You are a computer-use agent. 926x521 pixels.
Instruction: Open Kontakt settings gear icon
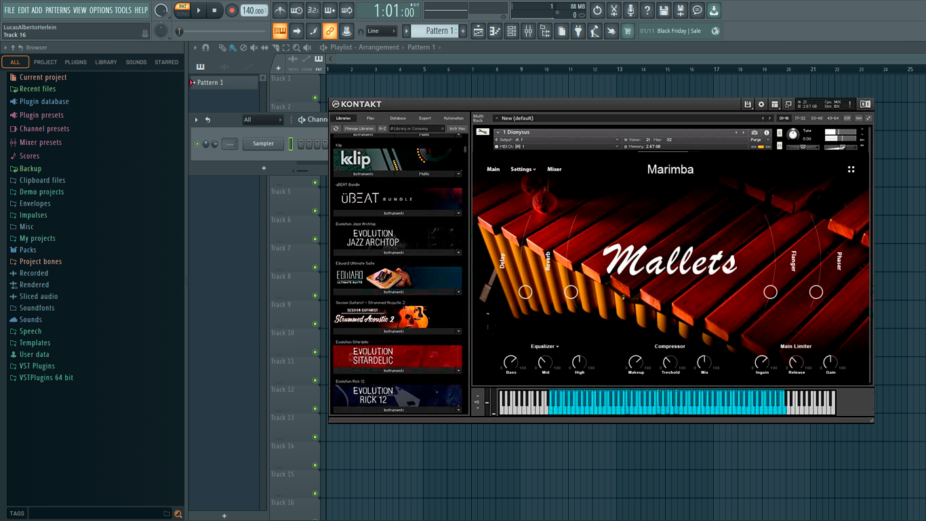[761, 104]
